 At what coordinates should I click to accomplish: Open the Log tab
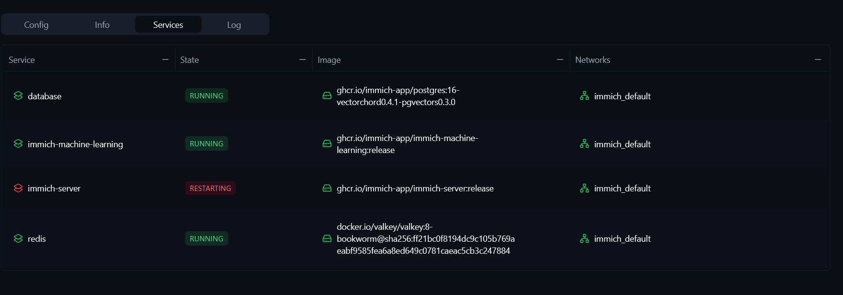(234, 24)
